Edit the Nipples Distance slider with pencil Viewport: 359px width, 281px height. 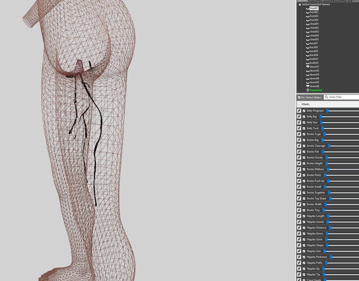tap(299, 228)
